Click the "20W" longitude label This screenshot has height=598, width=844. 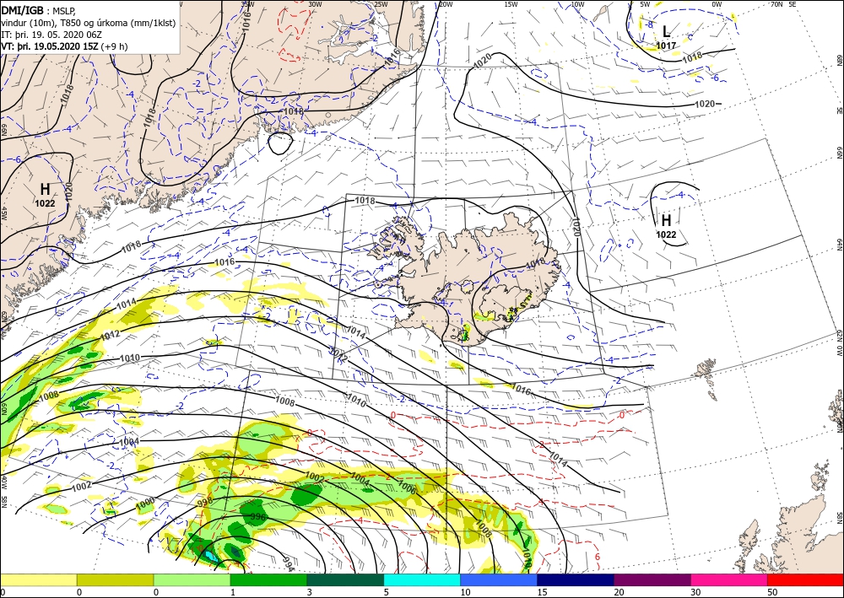click(446, 3)
